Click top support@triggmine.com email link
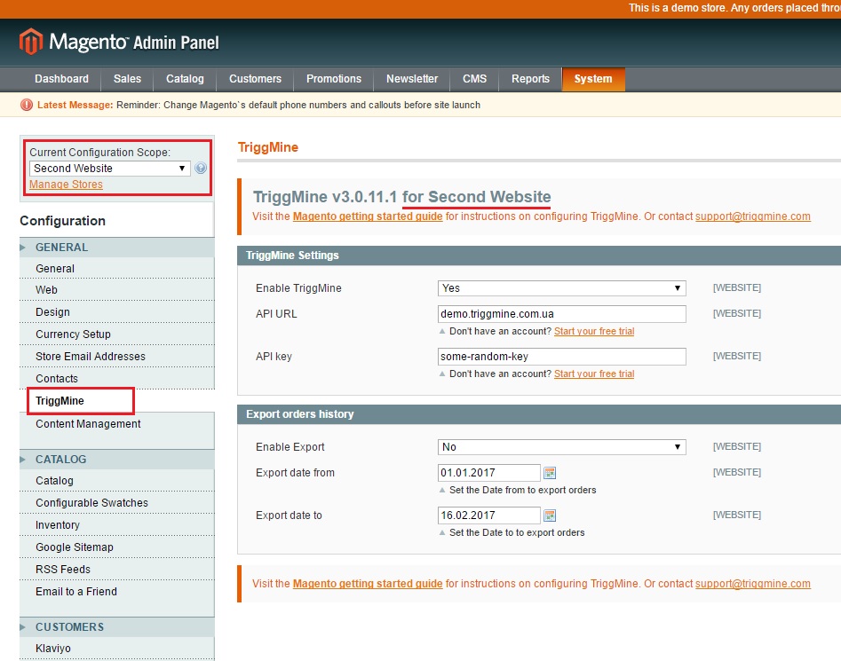 [752, 216]
